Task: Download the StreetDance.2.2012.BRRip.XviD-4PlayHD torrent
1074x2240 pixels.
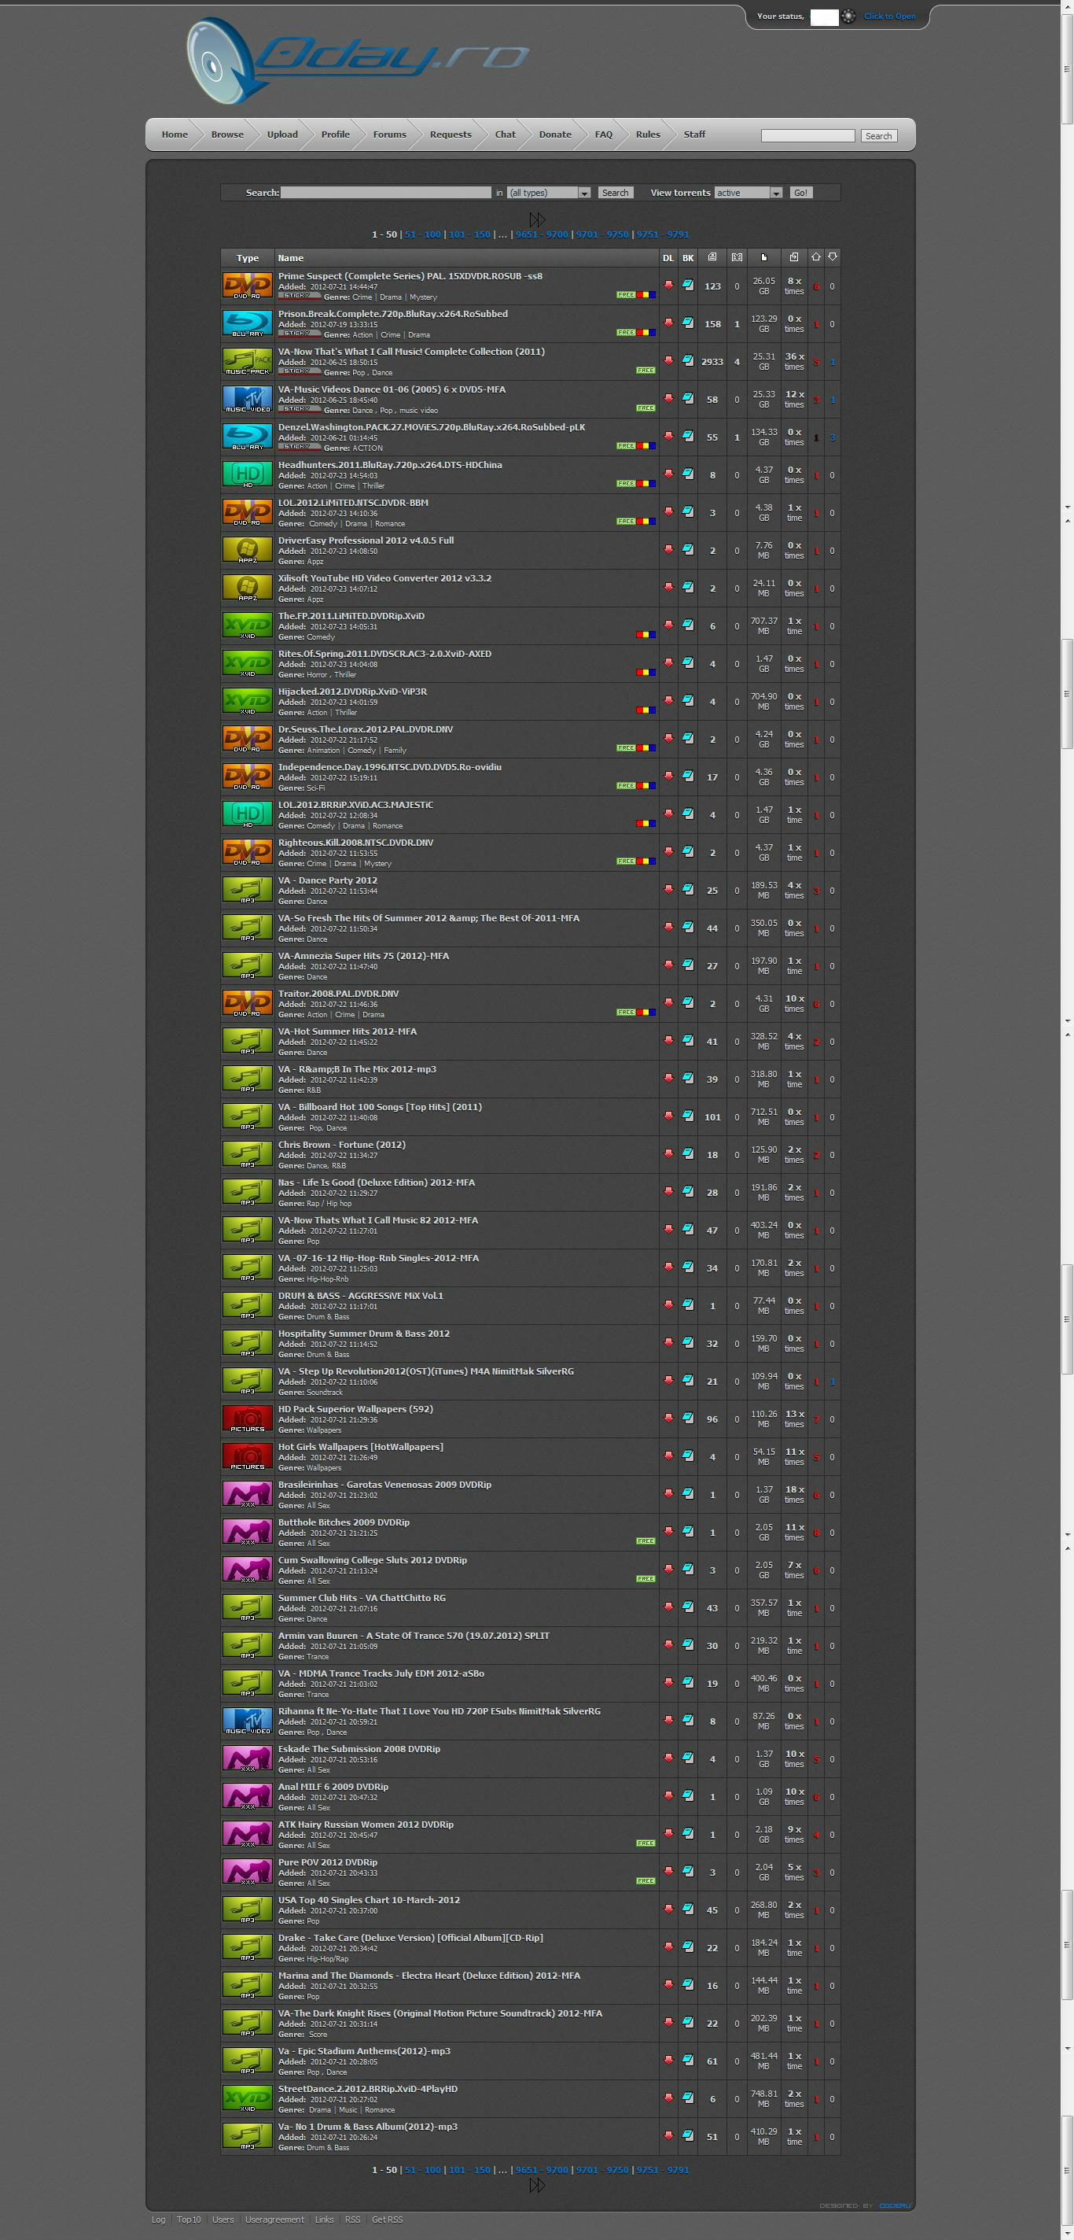Action: pyautogui.click(x=668, y=2097)
